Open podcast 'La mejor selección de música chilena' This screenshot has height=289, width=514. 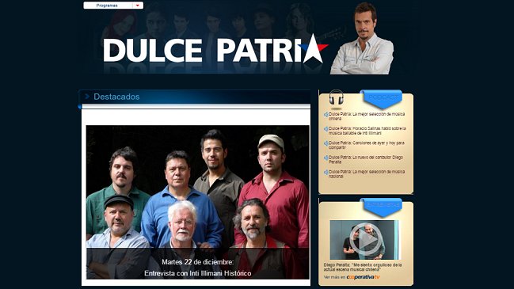pos(367,116)
